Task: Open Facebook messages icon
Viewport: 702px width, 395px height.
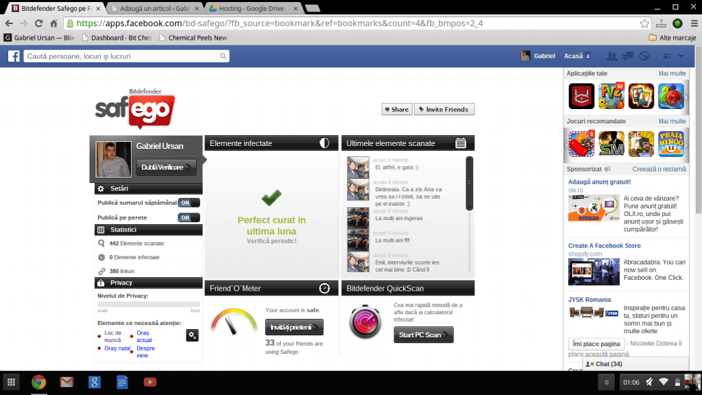Action: (628, 56)
